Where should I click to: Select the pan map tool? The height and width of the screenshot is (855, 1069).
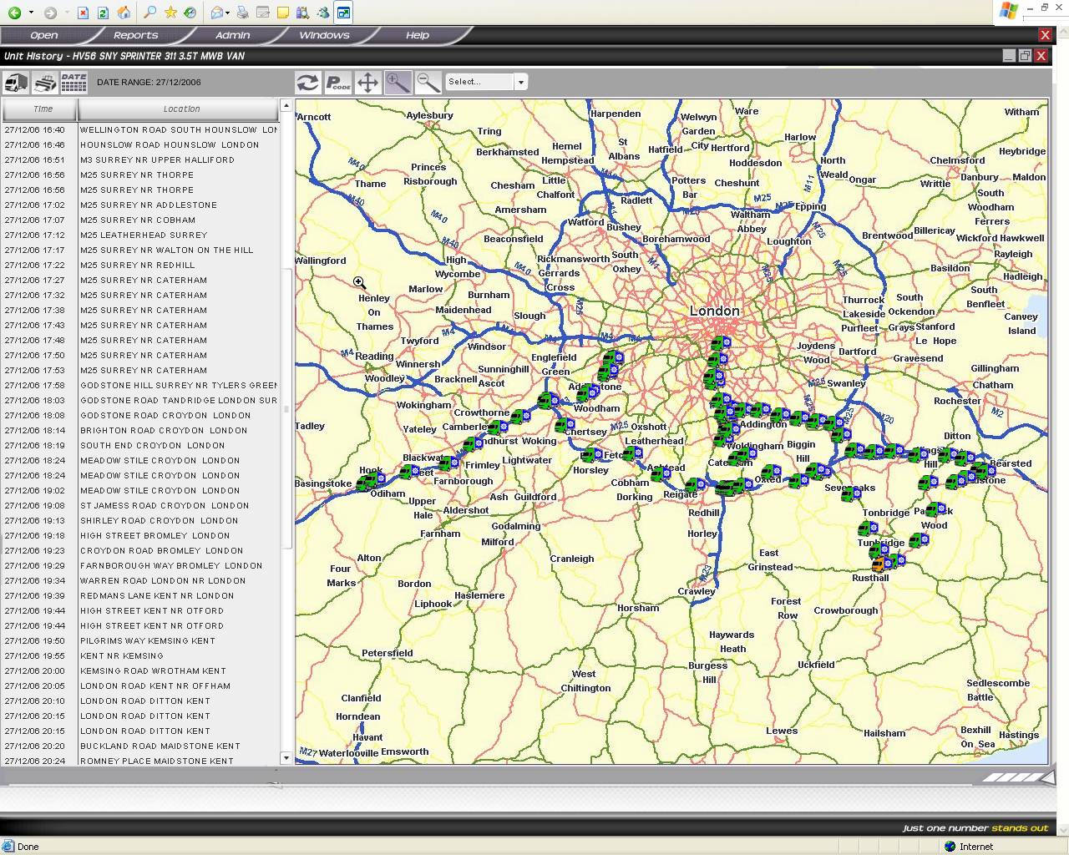pyautogui.click(x=367, y=82)
